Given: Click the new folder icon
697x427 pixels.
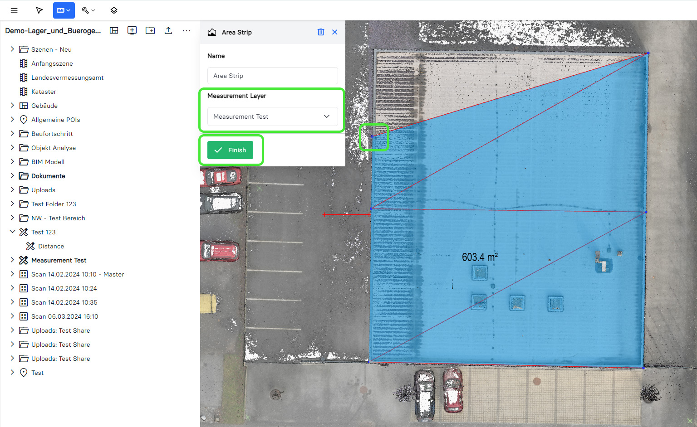Looking at the screenshot, I should (150, 30).
